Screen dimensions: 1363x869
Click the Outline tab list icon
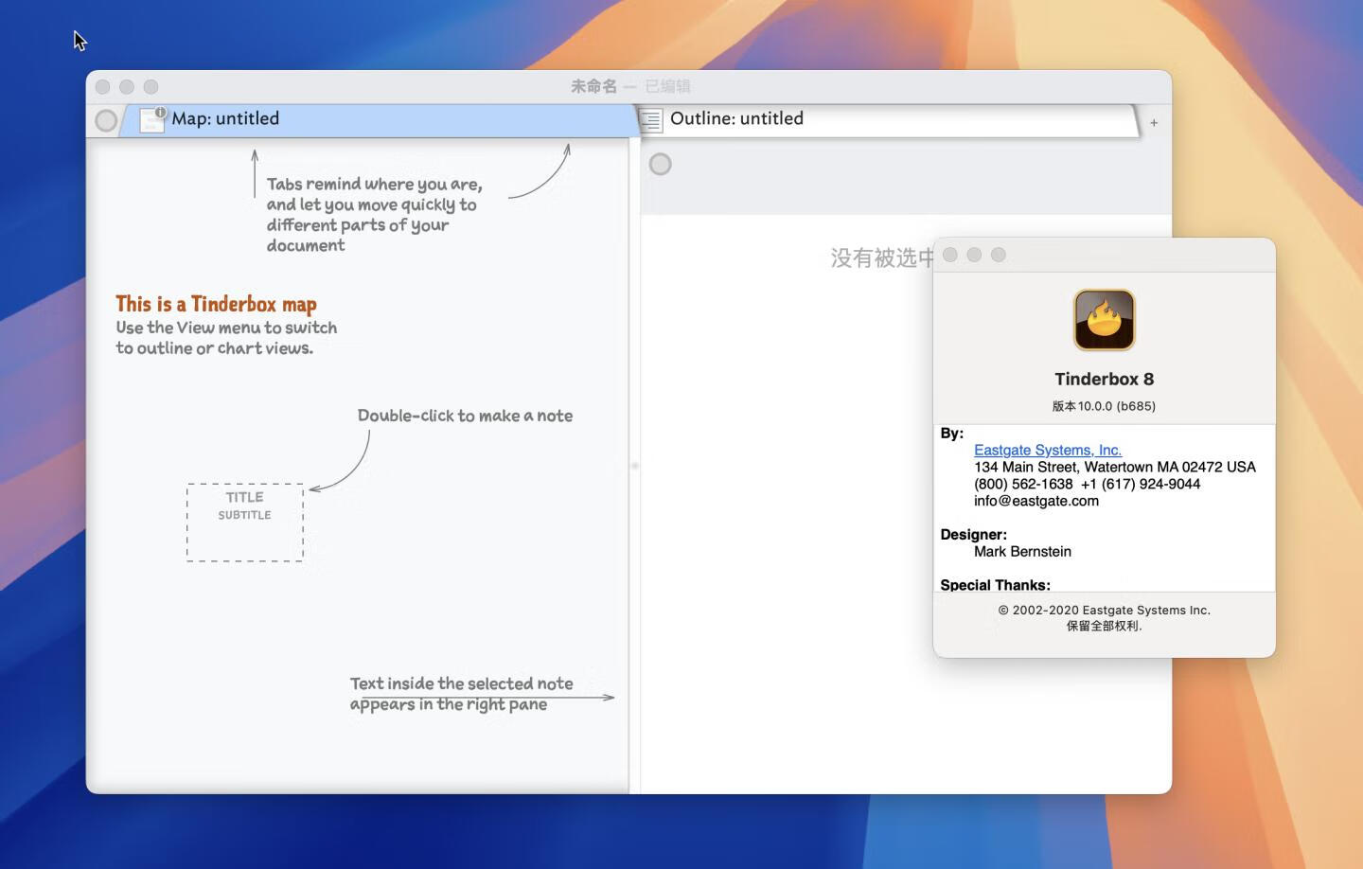651,120
